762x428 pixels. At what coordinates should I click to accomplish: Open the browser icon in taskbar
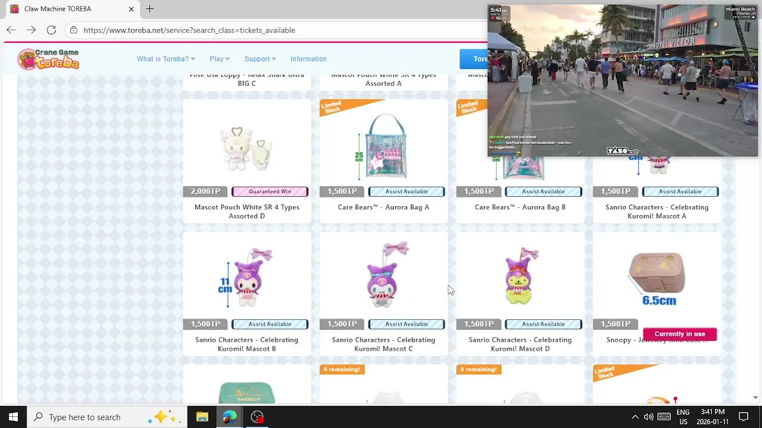coord(230,417)
